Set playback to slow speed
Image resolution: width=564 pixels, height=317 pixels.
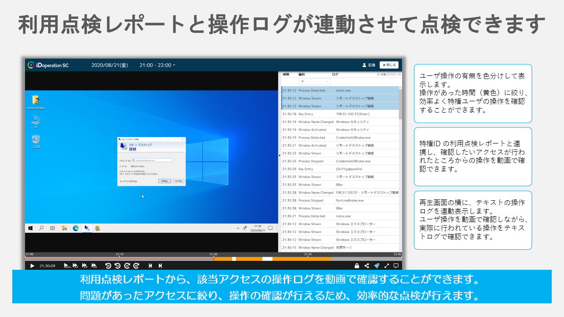click(67, 266)
